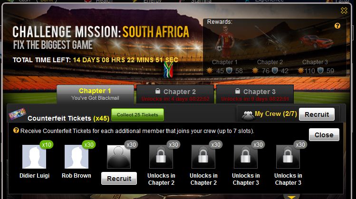
Task: Click the first locked Chapter 2 crew slot
Action: [161, 157]
